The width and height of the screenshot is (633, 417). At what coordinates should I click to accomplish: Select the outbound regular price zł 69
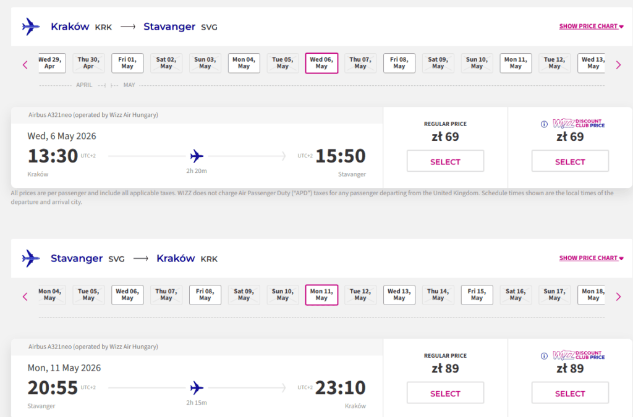[445, 162]
